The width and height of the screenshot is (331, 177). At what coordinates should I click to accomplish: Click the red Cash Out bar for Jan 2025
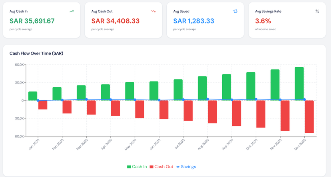[x=43, y=105]
